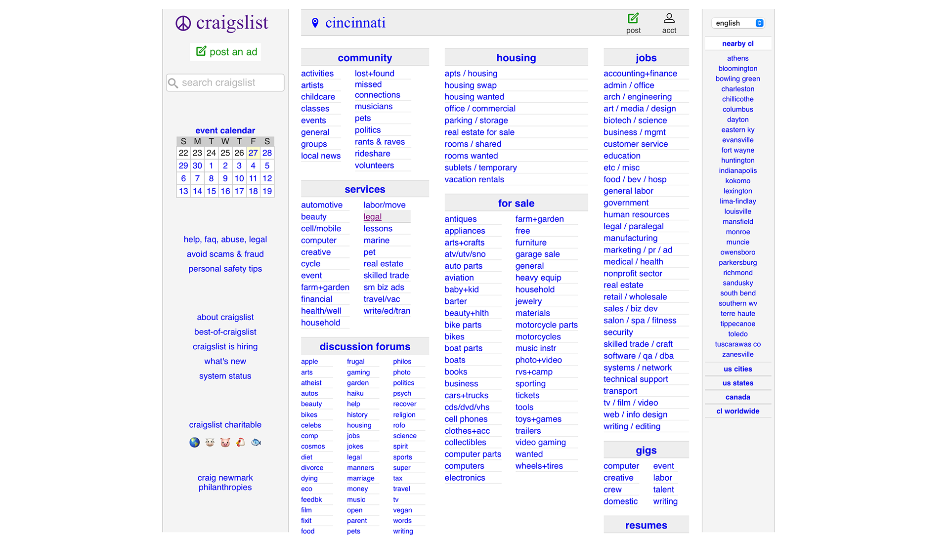The height and width of the screenshot is (536, 949).
Task: Click the post icon in header
Action: (633, 18)
